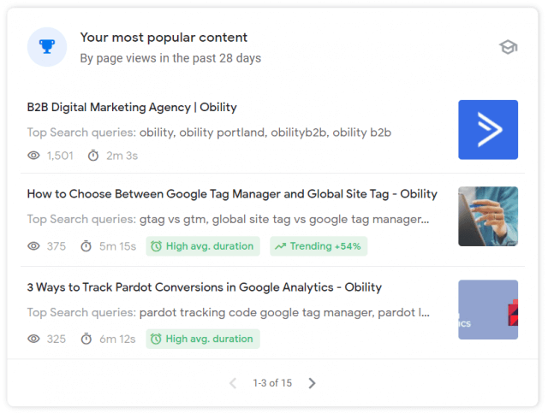
Task: Click the 2m 3s duration value
Action: [122, 156]
